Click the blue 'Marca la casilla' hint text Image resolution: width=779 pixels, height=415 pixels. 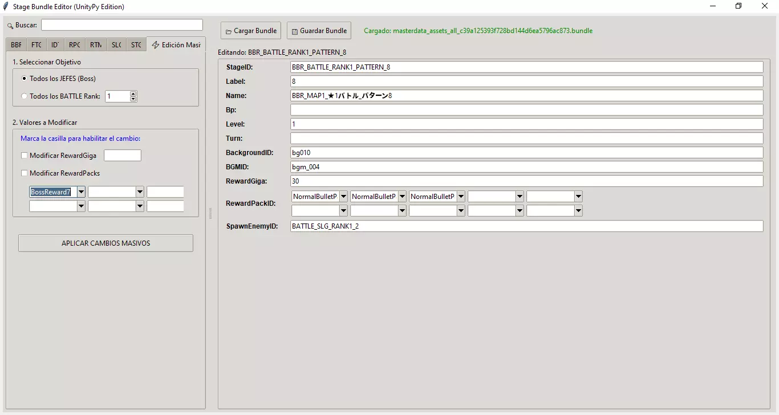[x=80, y=139]
